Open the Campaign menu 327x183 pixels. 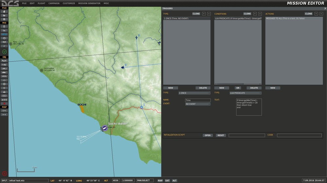pos(54,3)
